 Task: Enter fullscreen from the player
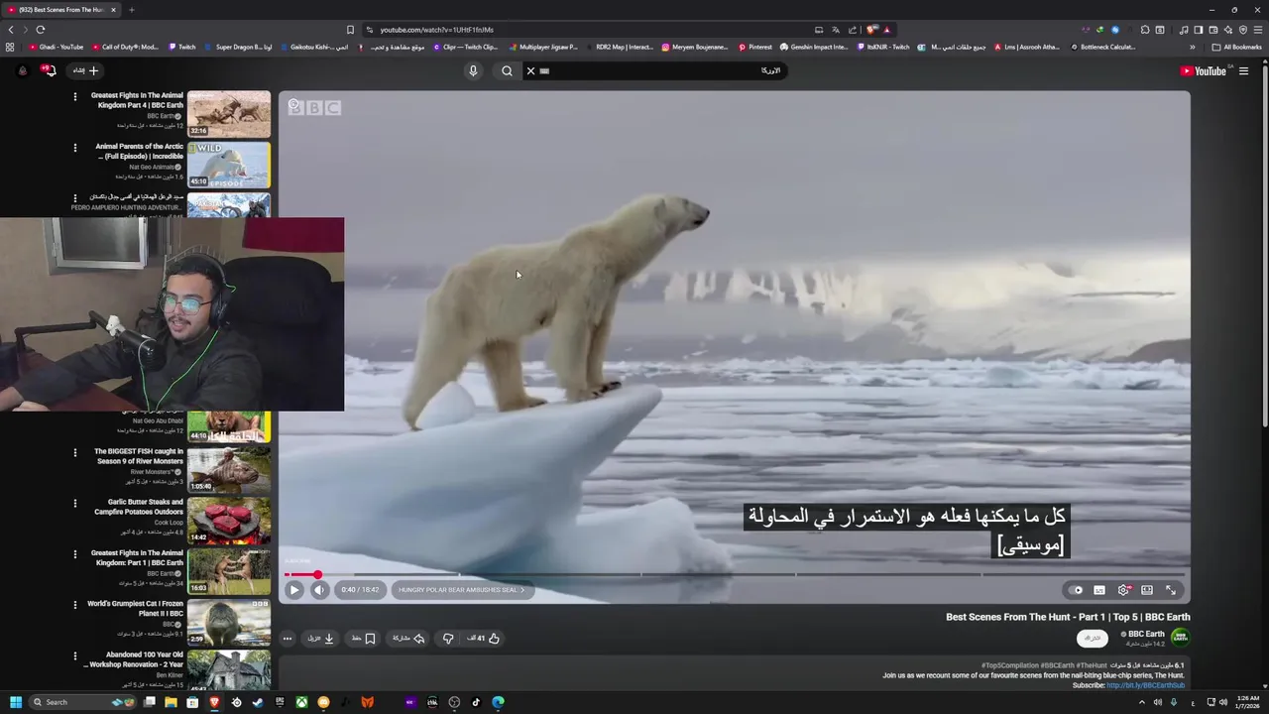click(1171, 590)
